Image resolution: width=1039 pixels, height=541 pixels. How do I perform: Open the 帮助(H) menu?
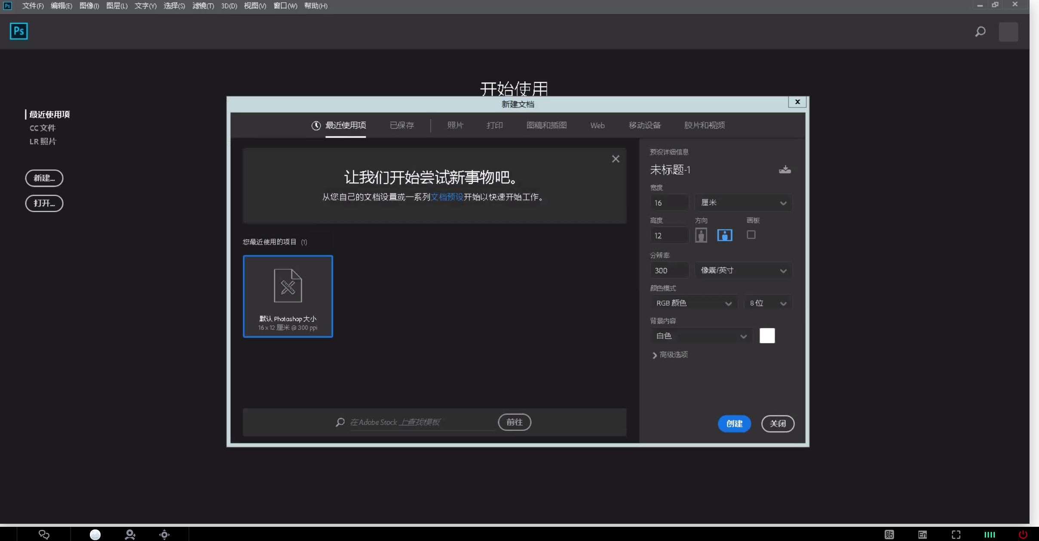pyautogui.click(x=316, y=6)
